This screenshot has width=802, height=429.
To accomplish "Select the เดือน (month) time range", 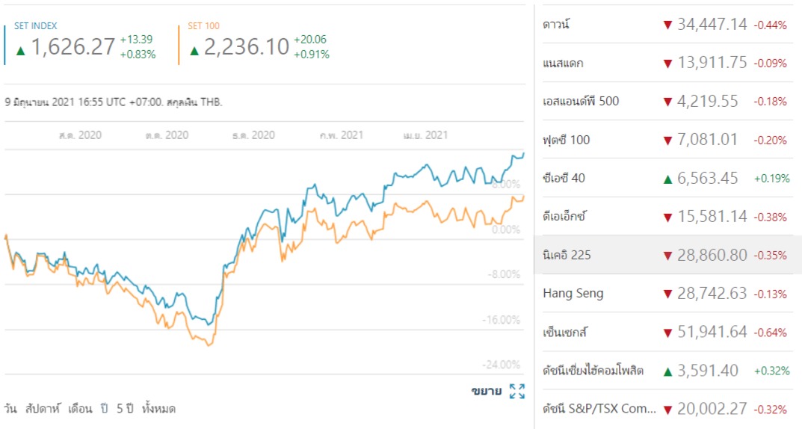I will click(80, 409).
